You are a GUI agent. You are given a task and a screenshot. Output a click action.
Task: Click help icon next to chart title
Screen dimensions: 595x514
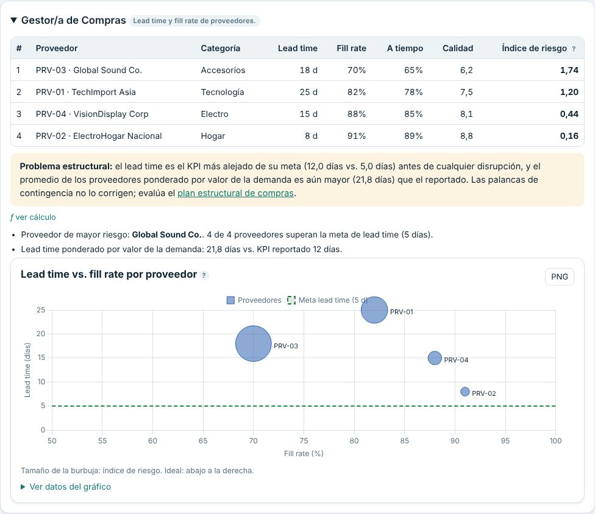[x=204, y=275]
